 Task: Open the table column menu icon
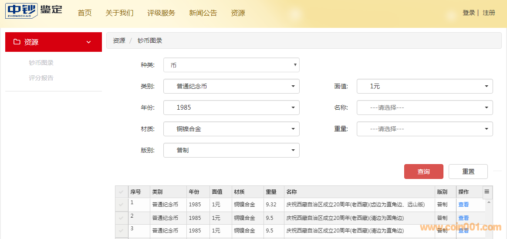click(487, 192)
